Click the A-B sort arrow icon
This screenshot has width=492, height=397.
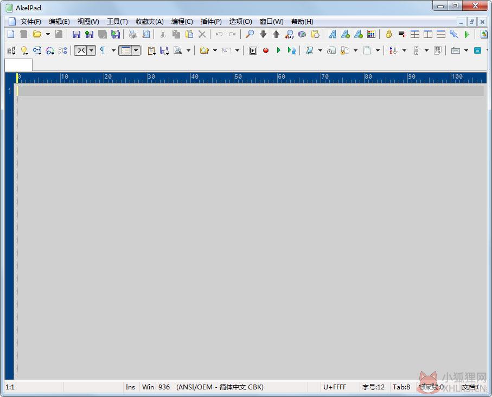pyautogui.click(x=393, y=50)
